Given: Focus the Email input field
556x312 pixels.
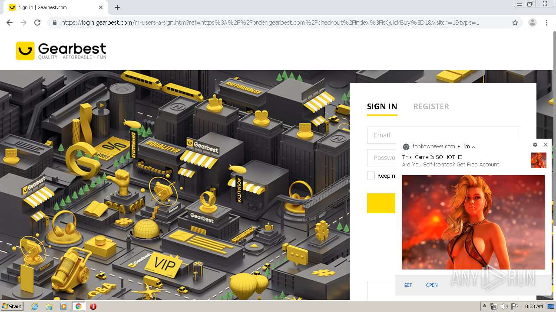Looking at the screenshot, I should click(443, 135).
